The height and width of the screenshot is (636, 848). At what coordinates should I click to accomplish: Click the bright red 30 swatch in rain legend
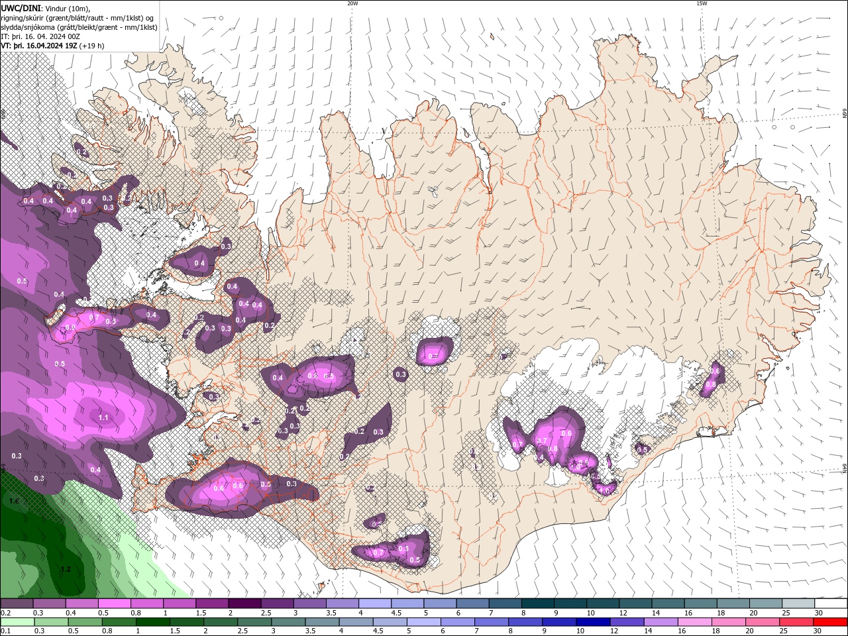pyautogui.click(x=831, y=622)
